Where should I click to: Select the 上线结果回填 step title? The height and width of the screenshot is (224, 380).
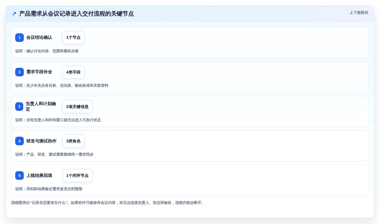[x=39, y=175]
